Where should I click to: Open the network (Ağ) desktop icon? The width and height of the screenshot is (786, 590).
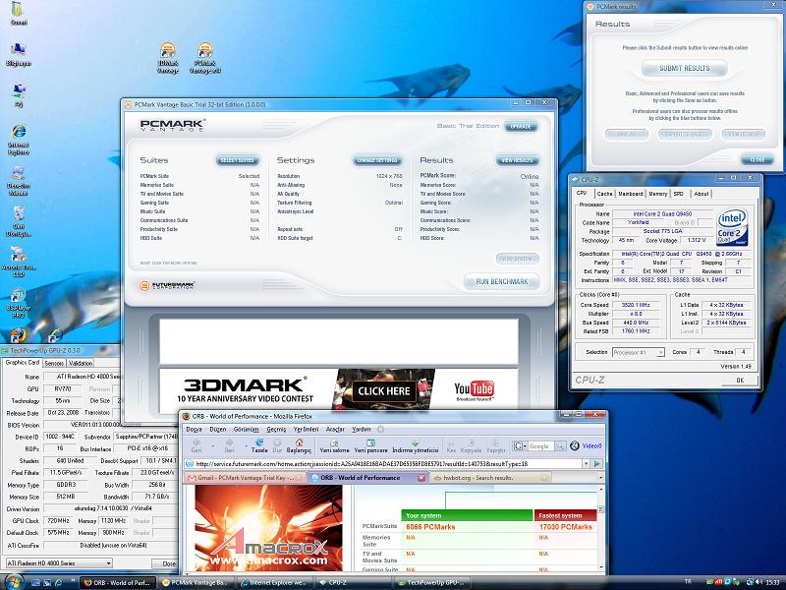[19, 95]
